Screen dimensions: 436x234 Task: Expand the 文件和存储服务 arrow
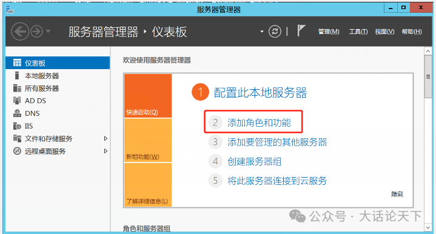point(106,138)
